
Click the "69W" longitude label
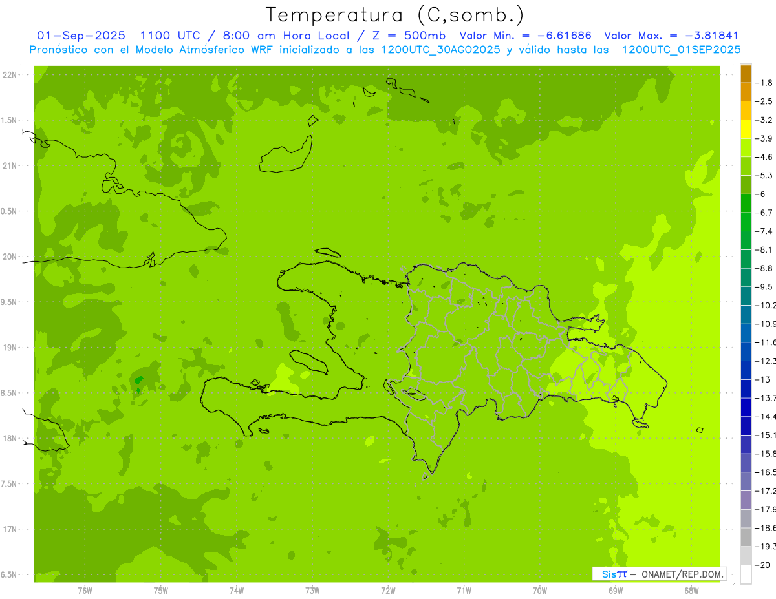(x=616, y=590)
